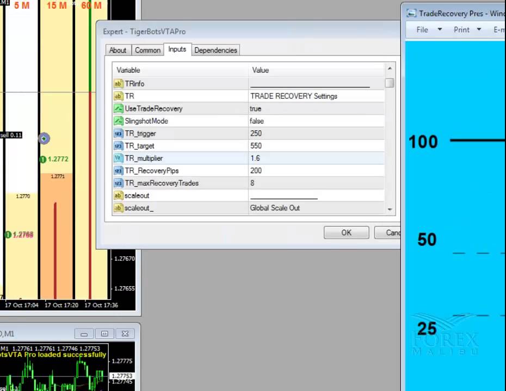Viewport: 506px width, 391px height.
Task: Click the green circle next to 1.2768
Action: click(x=8, y=235)
